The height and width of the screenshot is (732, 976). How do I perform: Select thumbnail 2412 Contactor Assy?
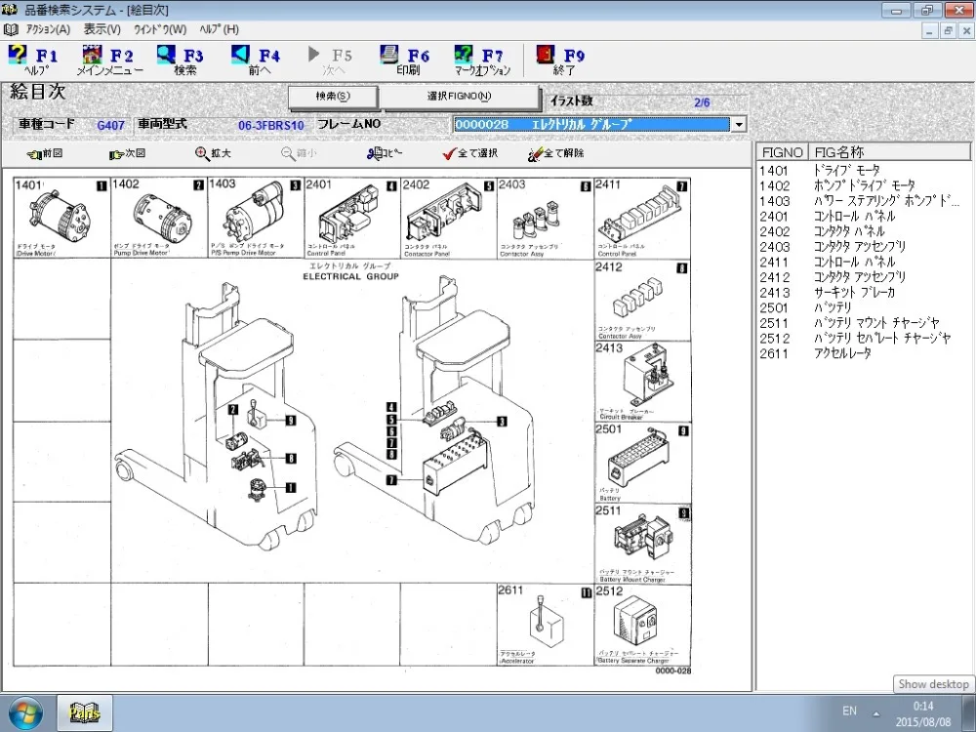click(642, 300)
